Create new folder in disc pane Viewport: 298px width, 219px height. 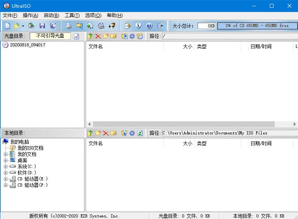[106, 36]
